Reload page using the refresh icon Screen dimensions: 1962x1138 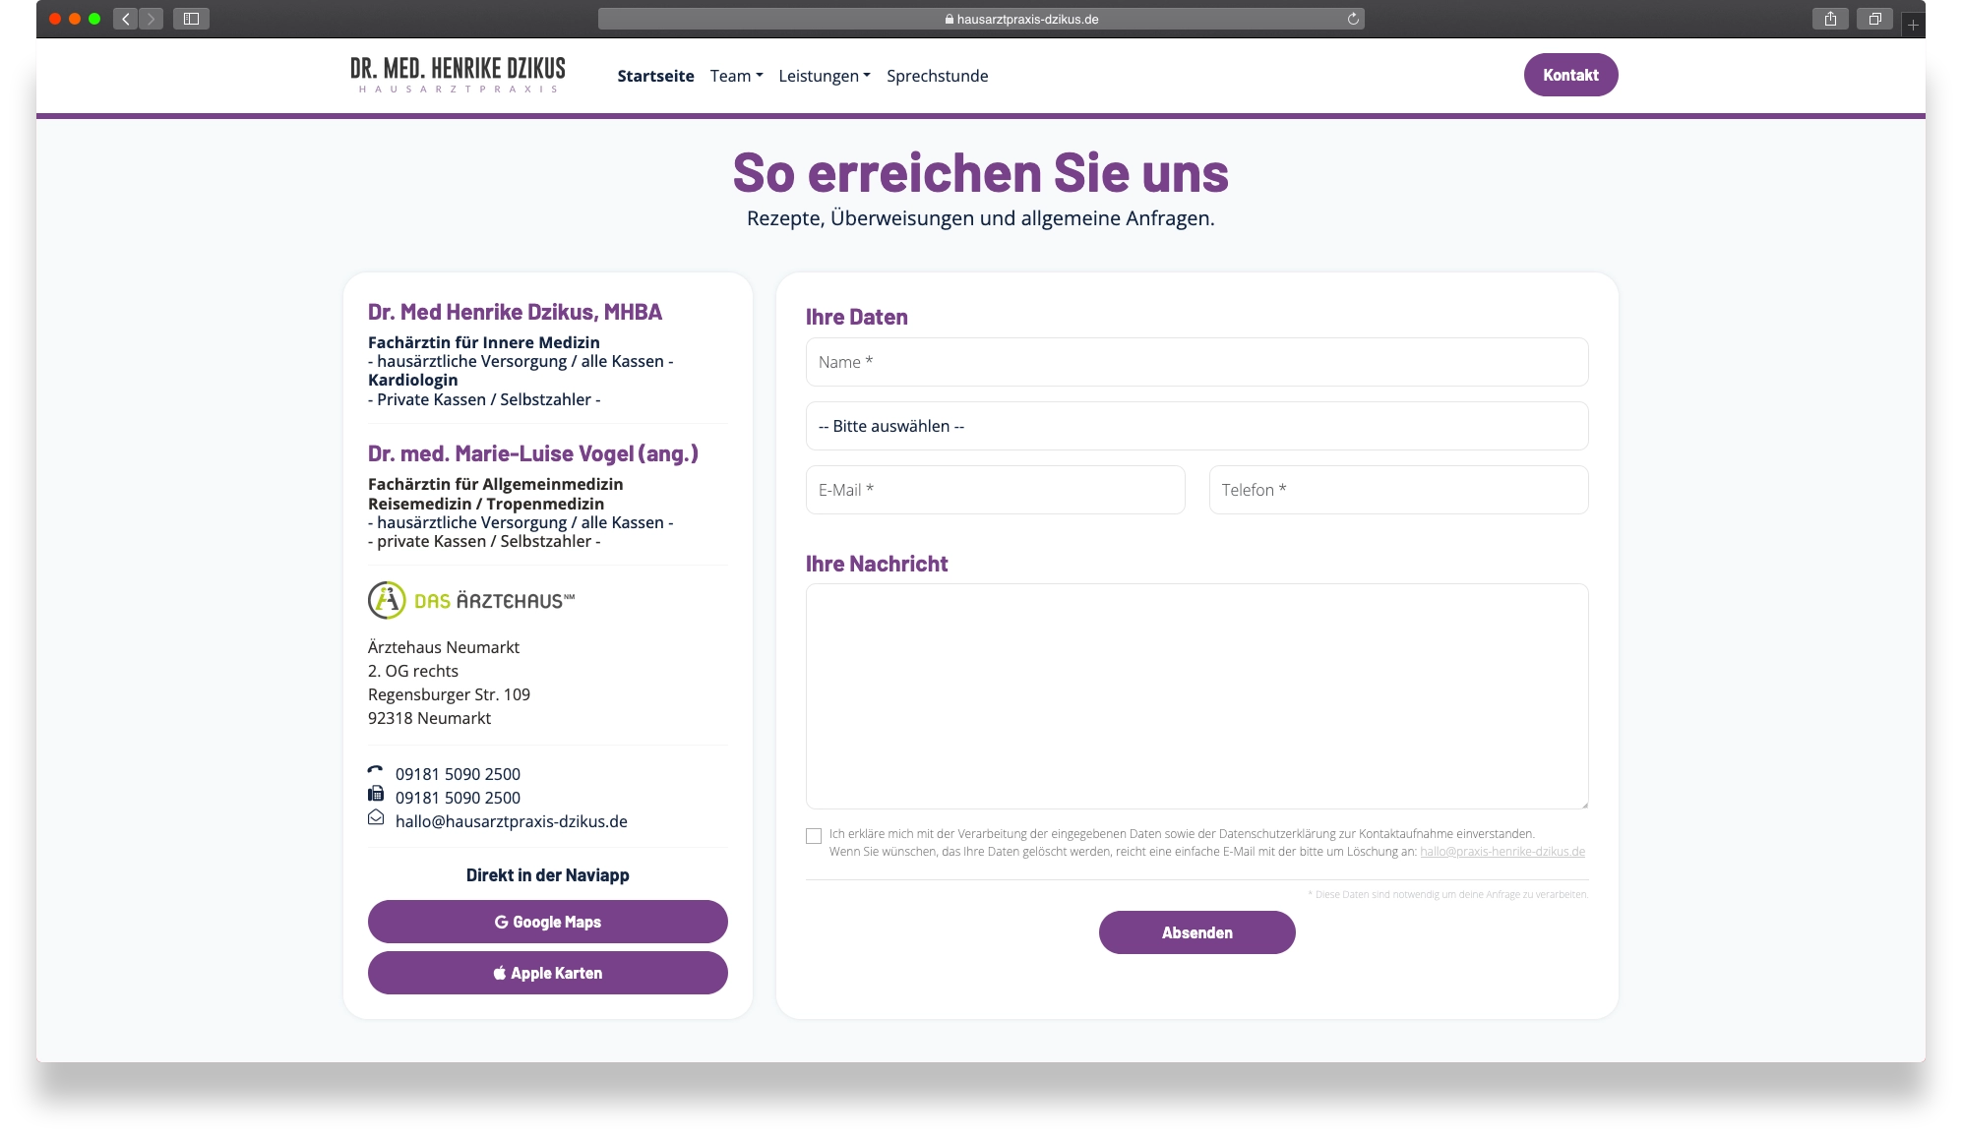coord(1353,19)
